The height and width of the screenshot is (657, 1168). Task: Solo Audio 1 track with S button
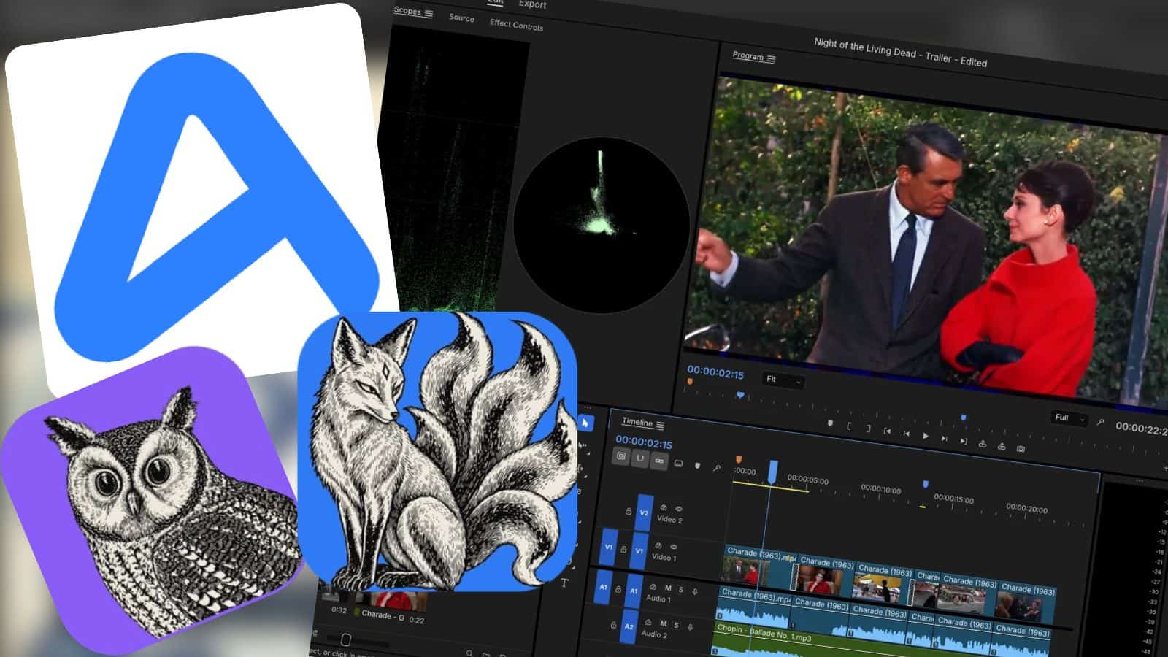tap(681, 589)
